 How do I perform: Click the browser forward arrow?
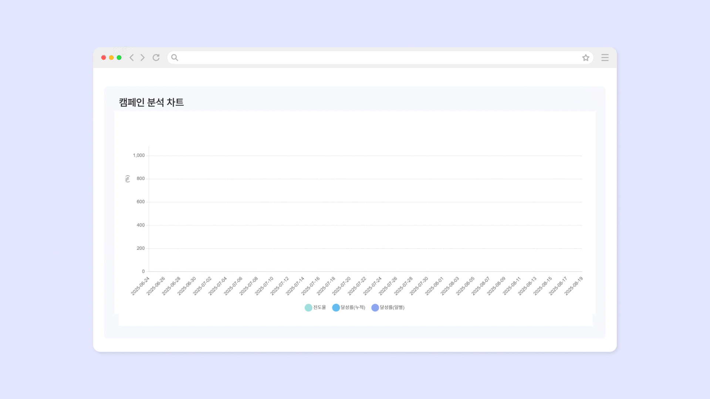pos(142,58)
